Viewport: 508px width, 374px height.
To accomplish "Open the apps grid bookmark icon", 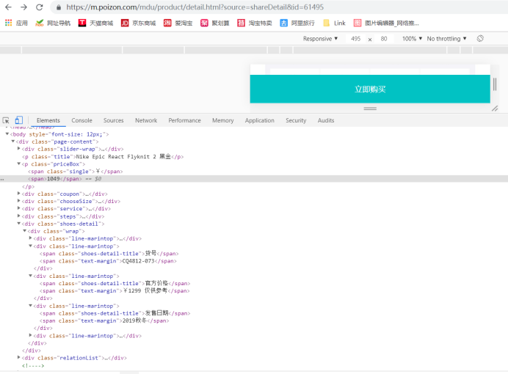I will 8,23.
